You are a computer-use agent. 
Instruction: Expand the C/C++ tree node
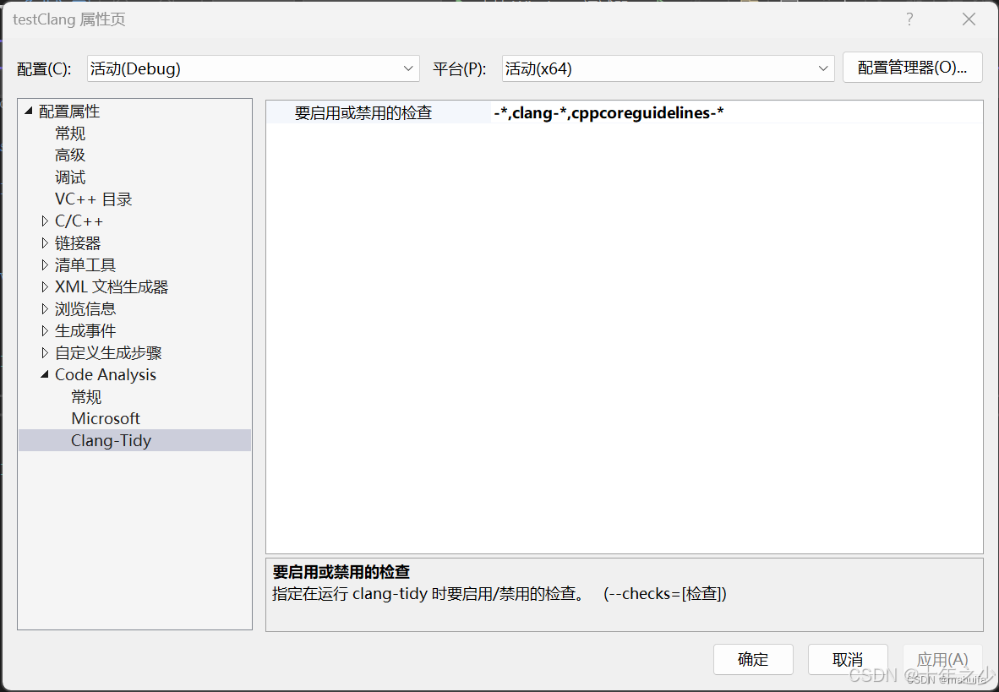45,221
